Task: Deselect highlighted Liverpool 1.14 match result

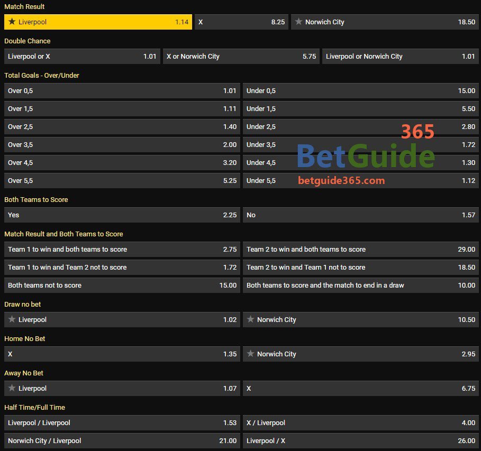Action: pyautogui.click(x=98, y=22)
